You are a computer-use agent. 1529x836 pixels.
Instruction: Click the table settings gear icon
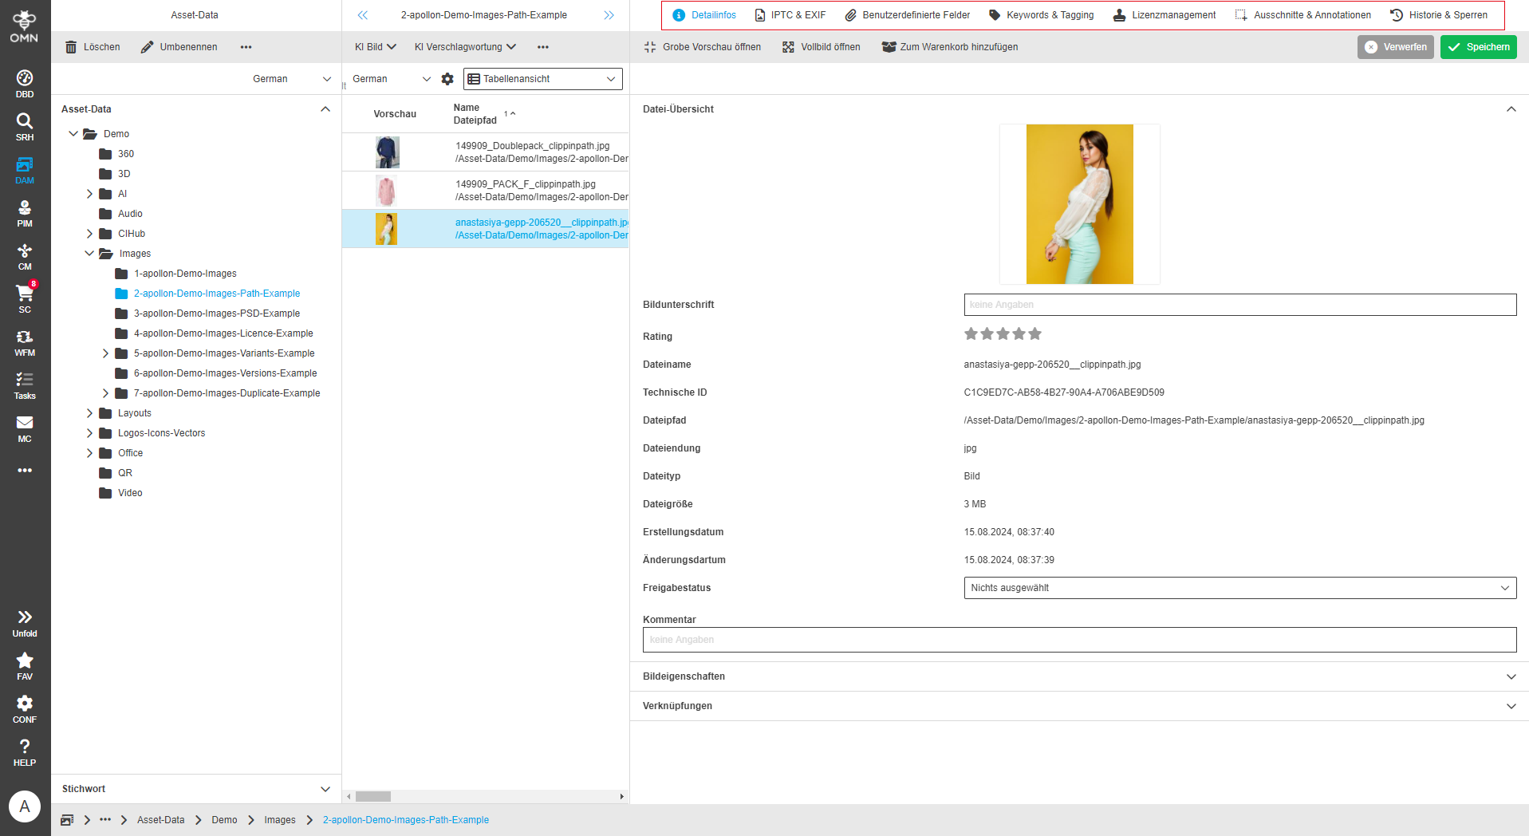point(447,79)
